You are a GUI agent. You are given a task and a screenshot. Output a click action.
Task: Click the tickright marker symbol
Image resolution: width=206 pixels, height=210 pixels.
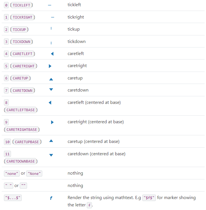coord(52,17)
